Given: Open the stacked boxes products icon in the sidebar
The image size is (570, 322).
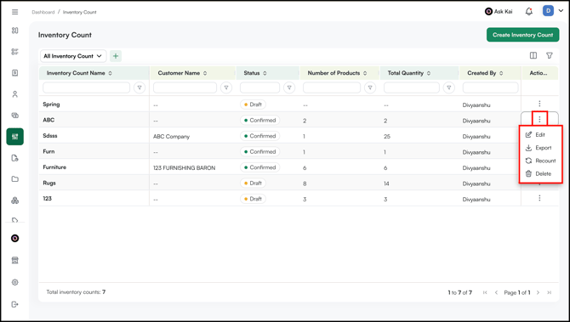Looking at the screenshot, I should (x=15, y=201).
